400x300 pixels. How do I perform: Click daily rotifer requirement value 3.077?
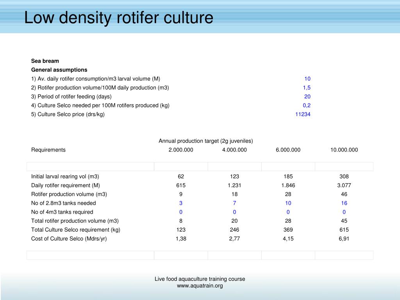click(344, 186)
